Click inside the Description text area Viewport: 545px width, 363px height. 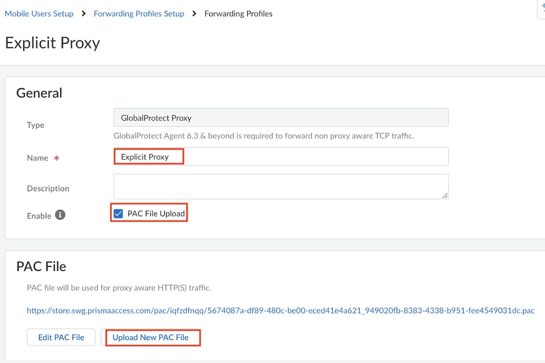pyautogui.click(x=281, y=186)
